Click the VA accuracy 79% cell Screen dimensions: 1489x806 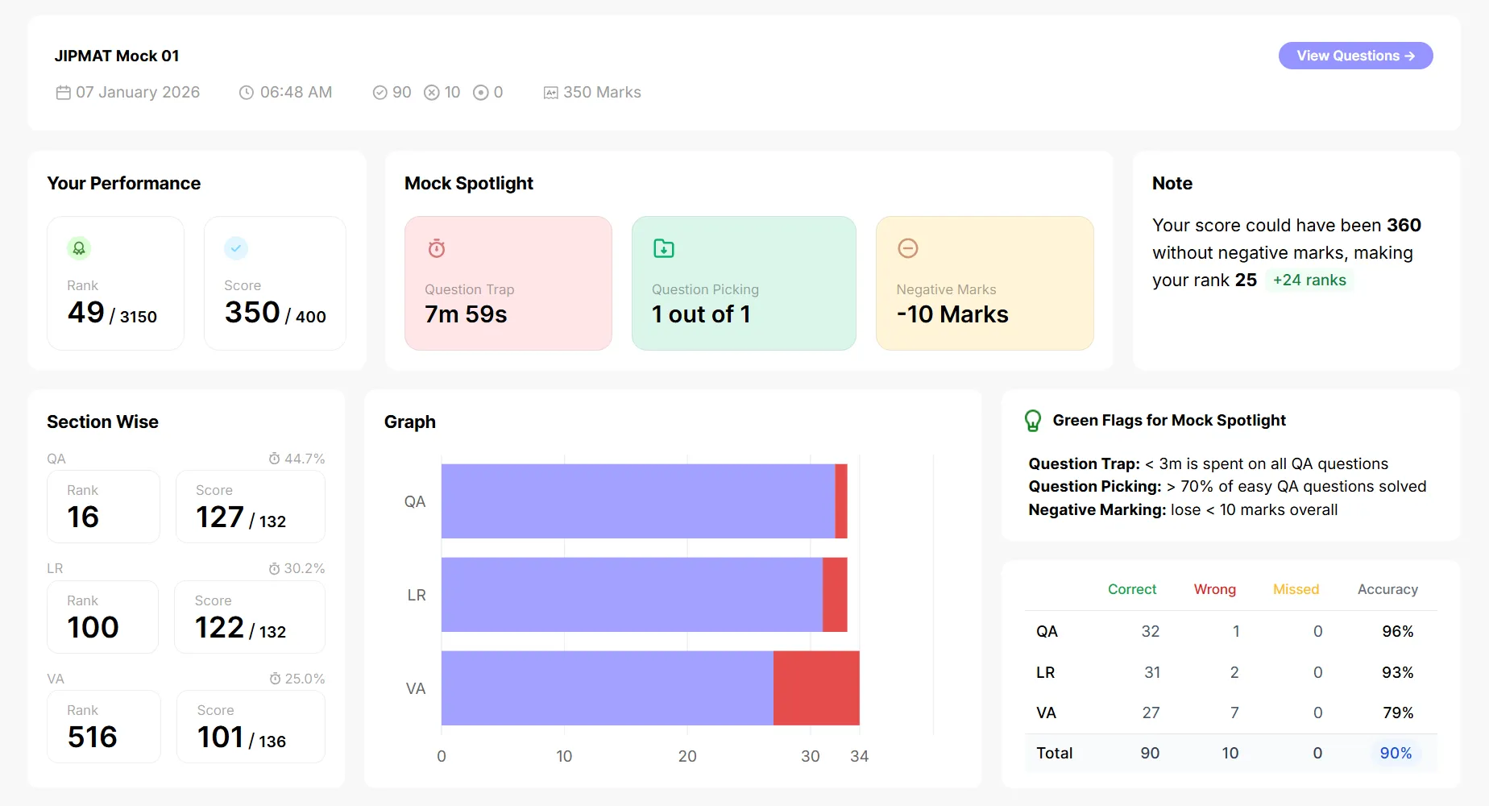(x=1398, y=713)
